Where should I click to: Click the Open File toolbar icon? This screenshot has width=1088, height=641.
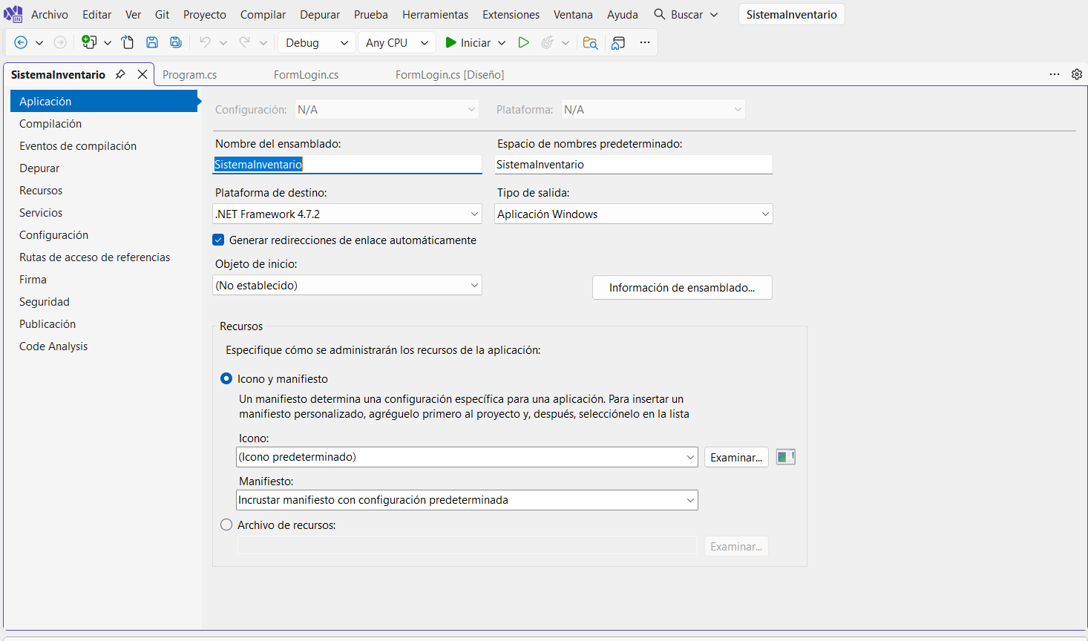[128, 42]
